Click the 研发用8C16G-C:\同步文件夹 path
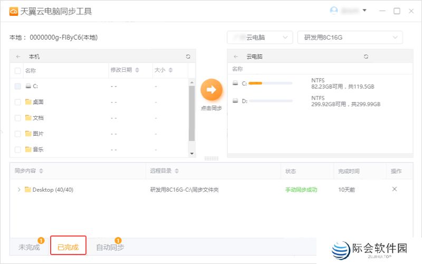This screenshot has height=264, width=422. (184, 190)
